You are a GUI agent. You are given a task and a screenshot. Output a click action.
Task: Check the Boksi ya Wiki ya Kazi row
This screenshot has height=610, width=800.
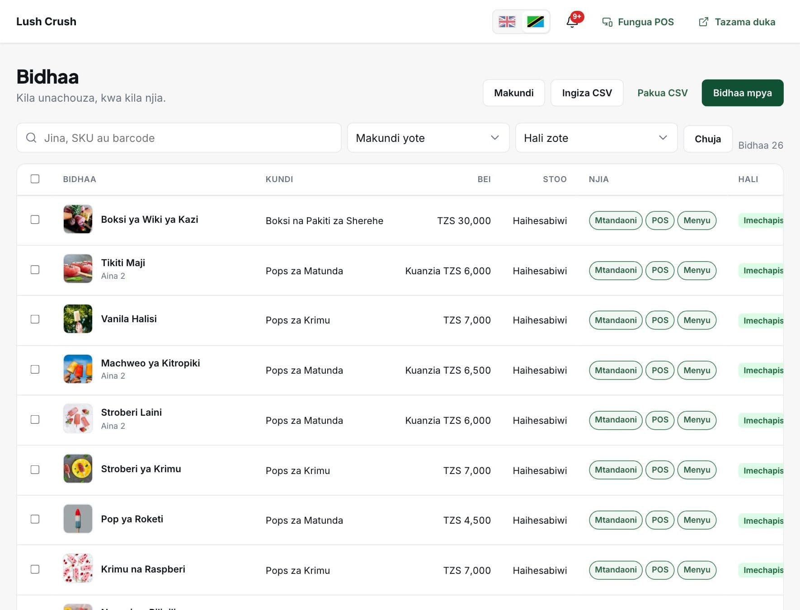click(x=35, y=220)
